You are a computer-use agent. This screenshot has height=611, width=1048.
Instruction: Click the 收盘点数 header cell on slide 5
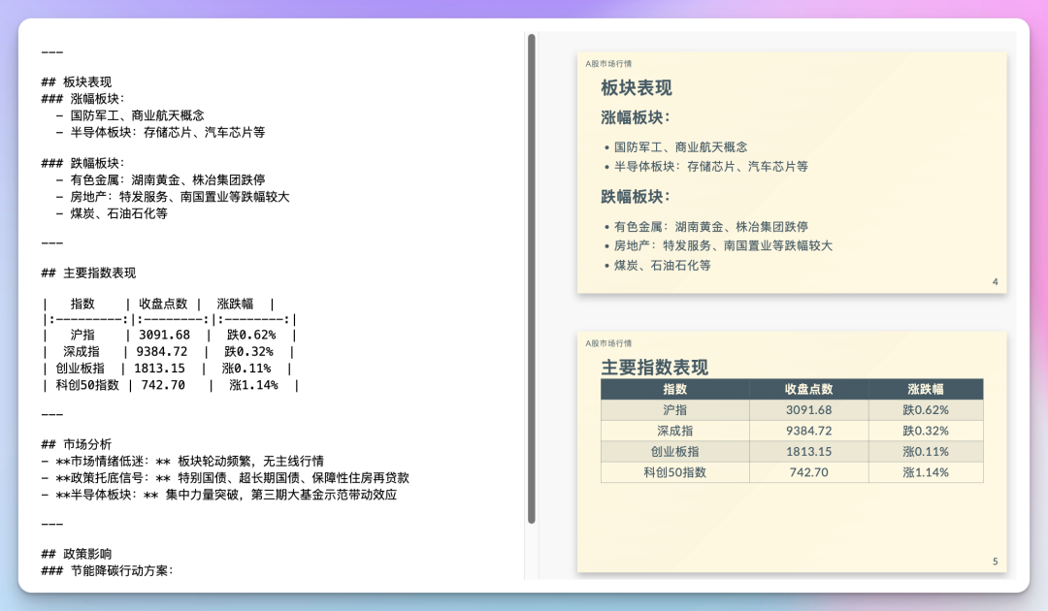point(808,388)
